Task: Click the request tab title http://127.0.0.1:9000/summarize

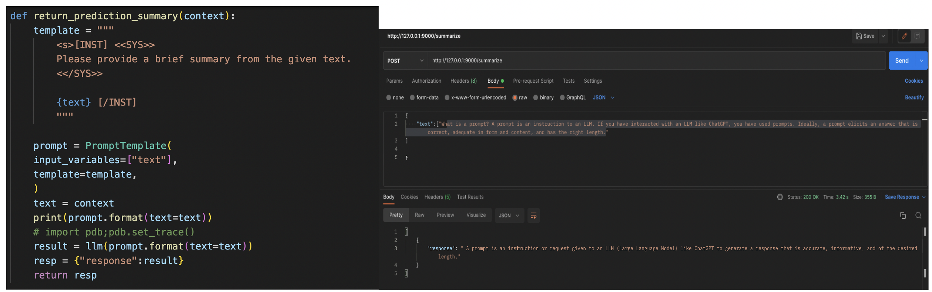Action: click(x=424, y=36)
